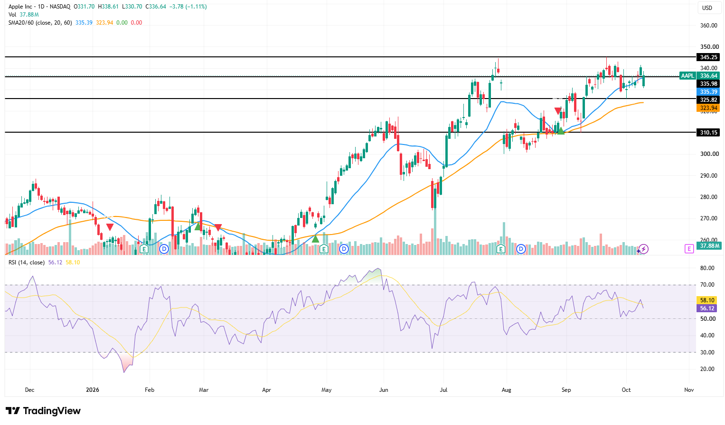Click the green up arrow signal in late February

tap(198, 226)
